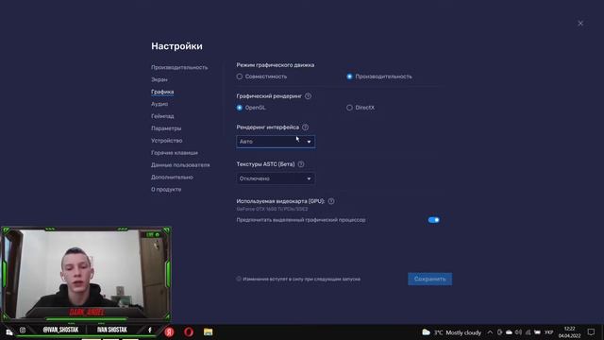Open the Данные пользователя section

(x=180, y=165)
